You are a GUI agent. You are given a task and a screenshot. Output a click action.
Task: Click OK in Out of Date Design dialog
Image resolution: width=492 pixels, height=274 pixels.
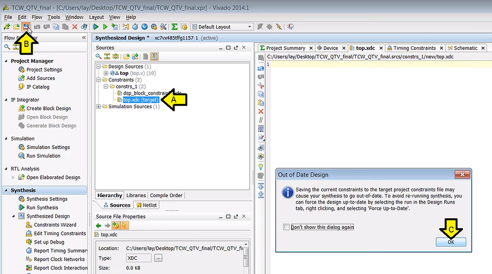(x=450, y=242)
